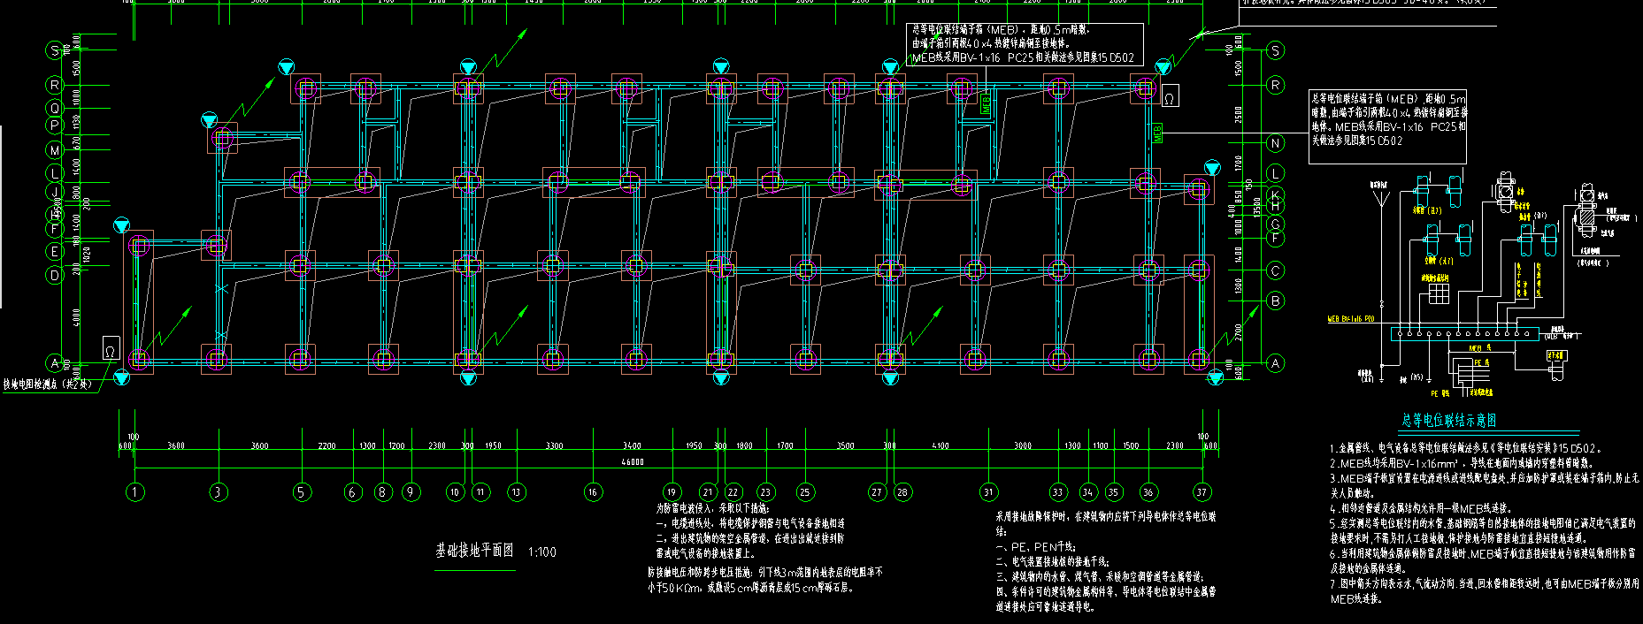Select grid bubble number 10
This screenshot has height=624, width=1643.
[455, 491]
